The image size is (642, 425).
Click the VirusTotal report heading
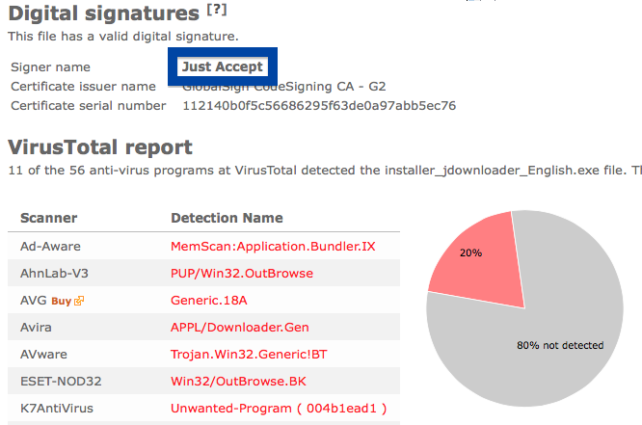click(x=100, y=147)
